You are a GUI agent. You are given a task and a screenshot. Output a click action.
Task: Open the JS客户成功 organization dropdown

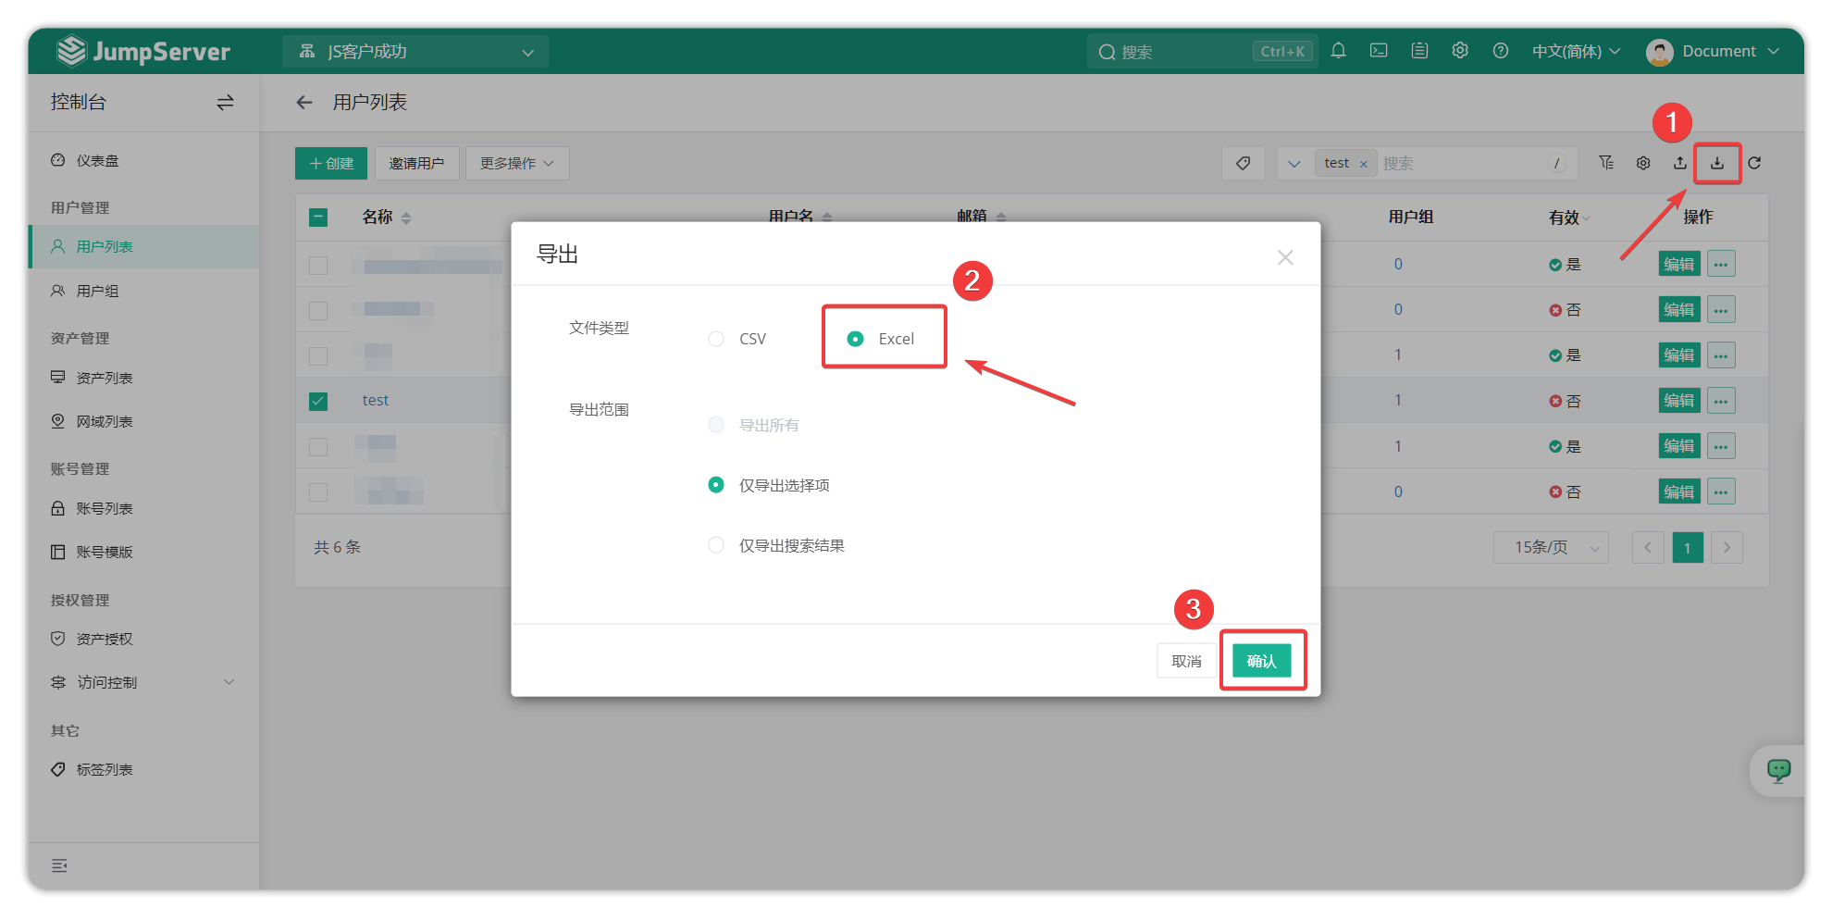click(415, 52)
